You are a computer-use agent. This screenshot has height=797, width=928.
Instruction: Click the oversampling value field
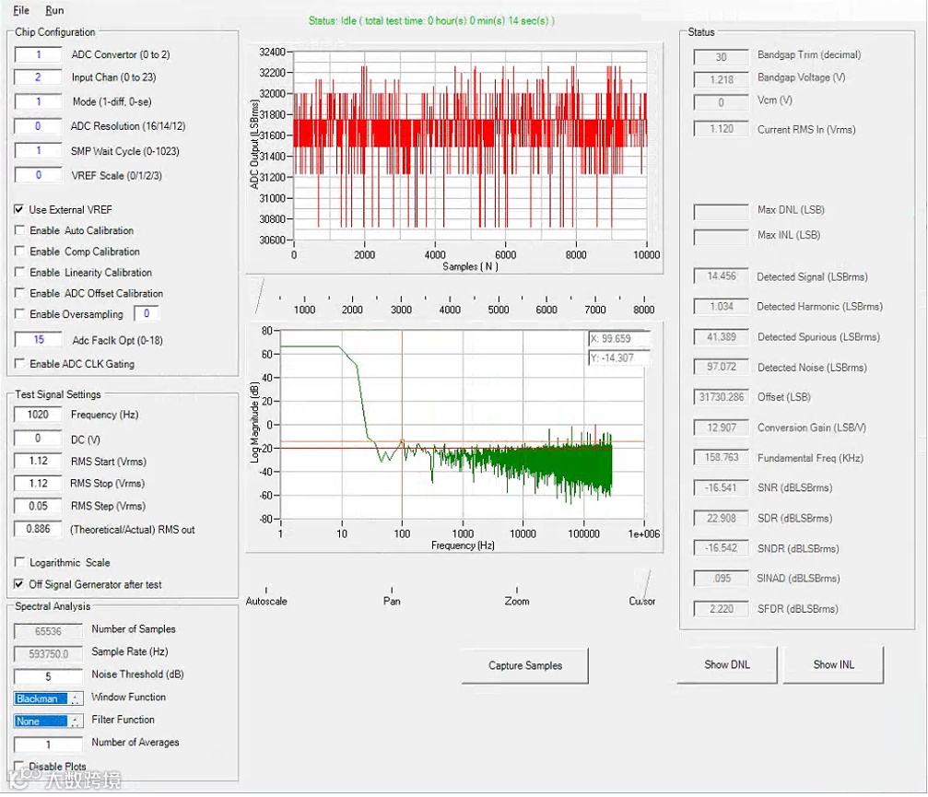pyautogui.click(x=147, y=313)
